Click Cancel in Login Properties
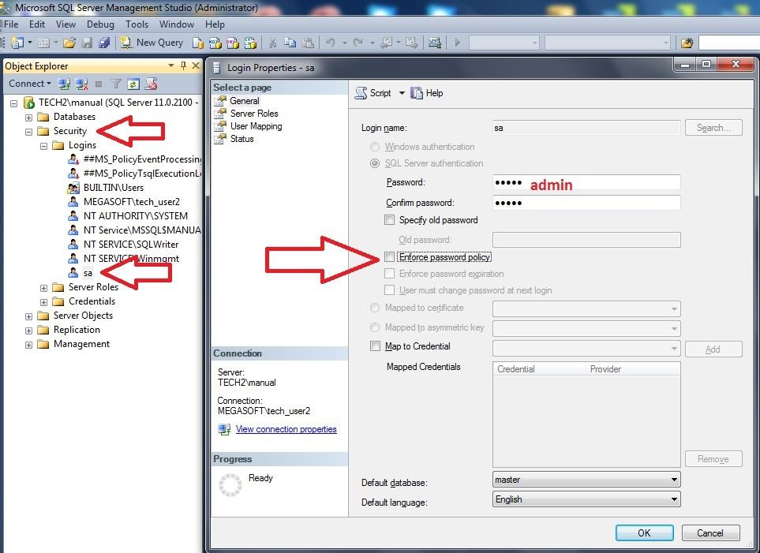 (710, 532)
